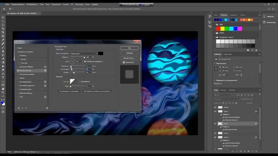Viewport: 278px width, 156px height.
Task: Open the contour picker dropdown arrow
Action: (76, 81)
